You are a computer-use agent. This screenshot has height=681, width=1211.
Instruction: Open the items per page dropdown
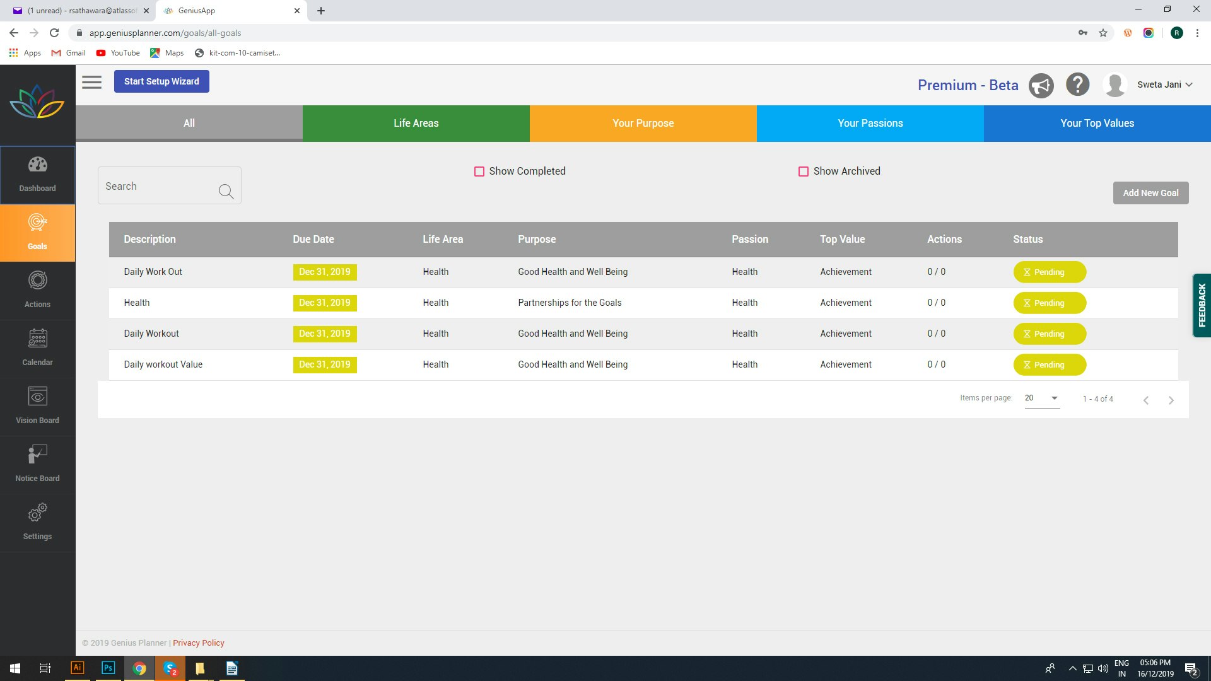coord(1042,399)
